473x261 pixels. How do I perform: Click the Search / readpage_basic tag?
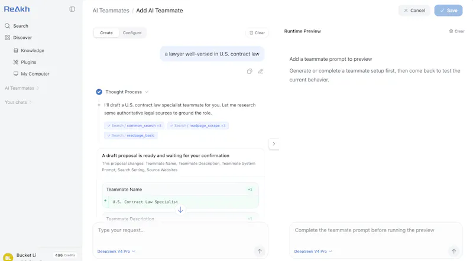(x=131, y=136)
